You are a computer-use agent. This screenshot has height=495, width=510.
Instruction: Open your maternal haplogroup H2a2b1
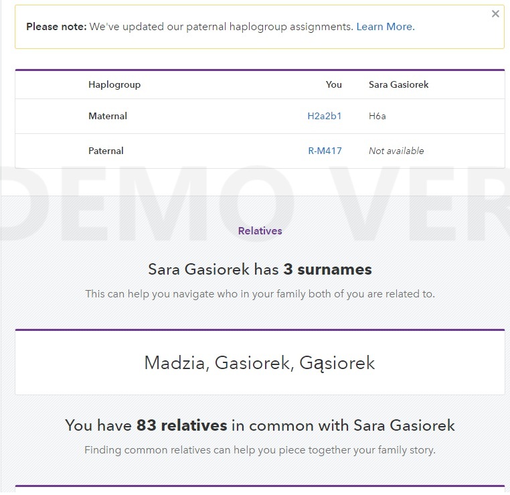(325, 116)
